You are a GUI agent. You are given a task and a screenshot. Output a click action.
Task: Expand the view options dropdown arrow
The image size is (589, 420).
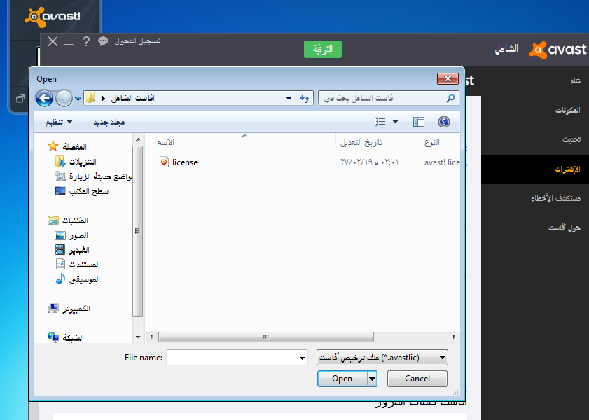[x=395, y=122]
